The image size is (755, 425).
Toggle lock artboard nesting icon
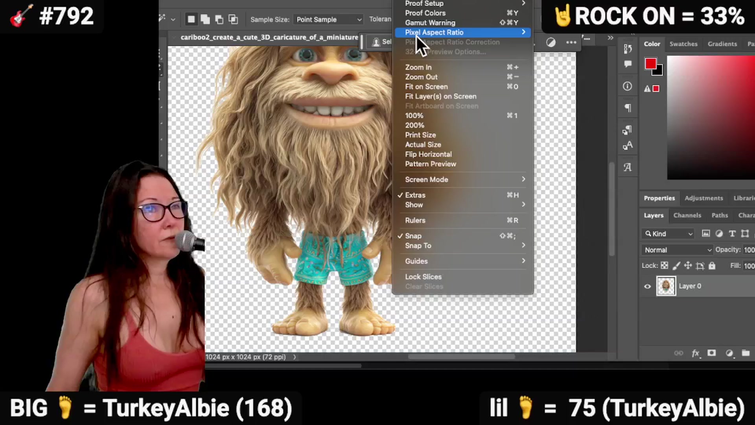pos(700,266)
